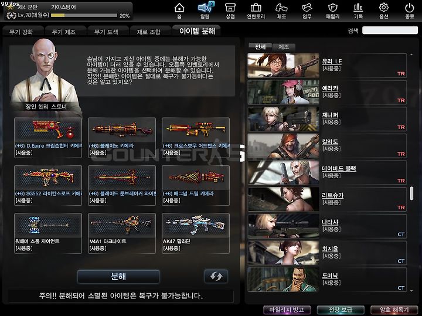Select the 데이비드 블랙 character portrait
The height and width of the screenshot is (316, 422).
tap(283, 172)
